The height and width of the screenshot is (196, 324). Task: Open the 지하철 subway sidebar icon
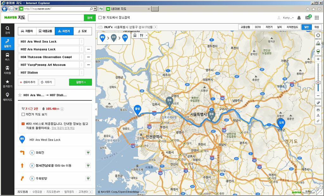click(8, 70)
